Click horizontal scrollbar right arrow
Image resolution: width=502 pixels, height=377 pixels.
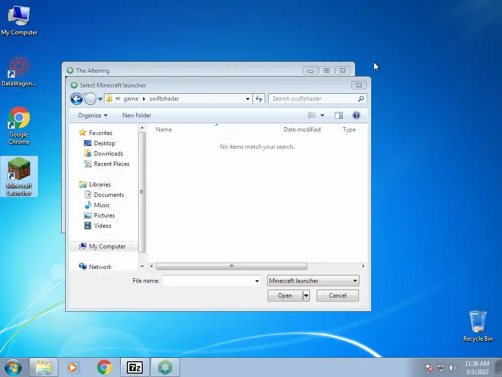[363, 266]
